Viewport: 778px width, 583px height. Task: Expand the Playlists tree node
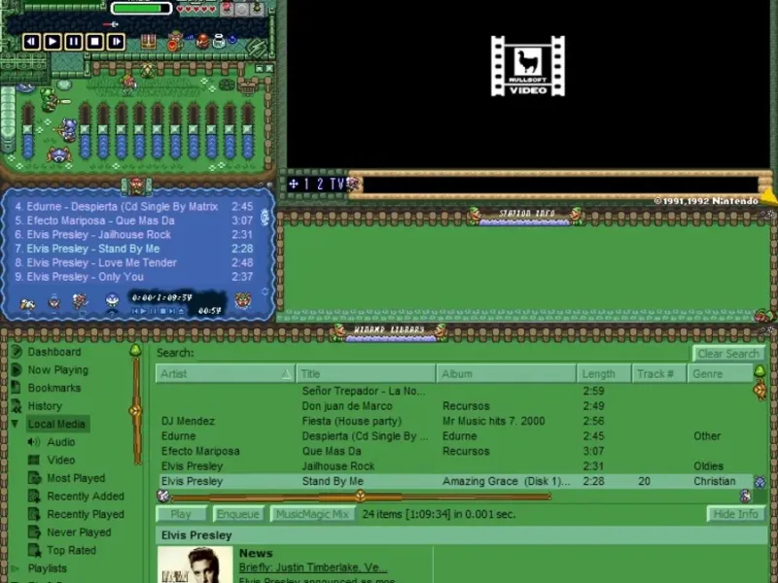[15, 568]
